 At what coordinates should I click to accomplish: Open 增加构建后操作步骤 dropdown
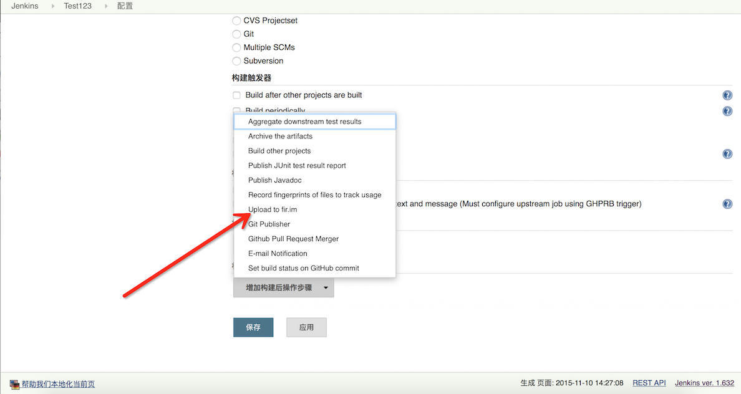[x=284, y=287]
